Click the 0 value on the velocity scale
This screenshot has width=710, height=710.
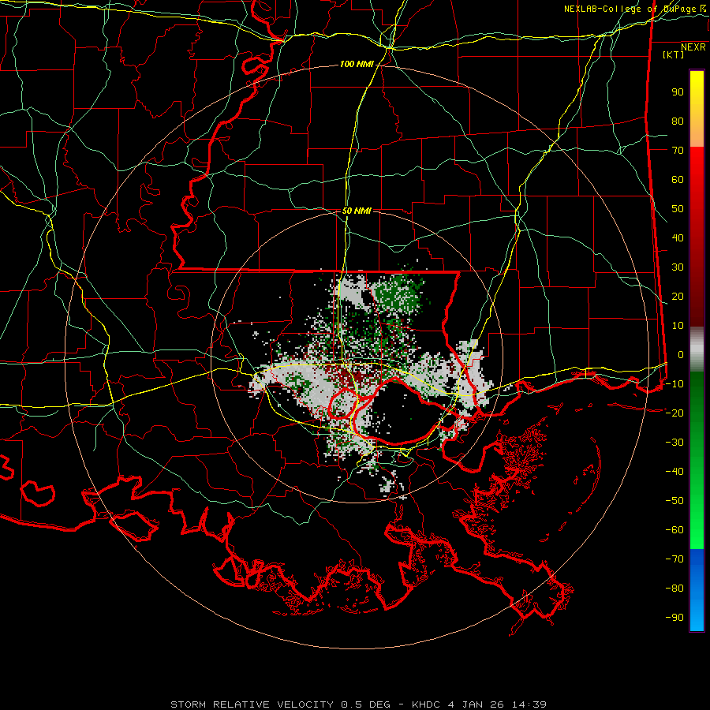[x=681, y=355]
